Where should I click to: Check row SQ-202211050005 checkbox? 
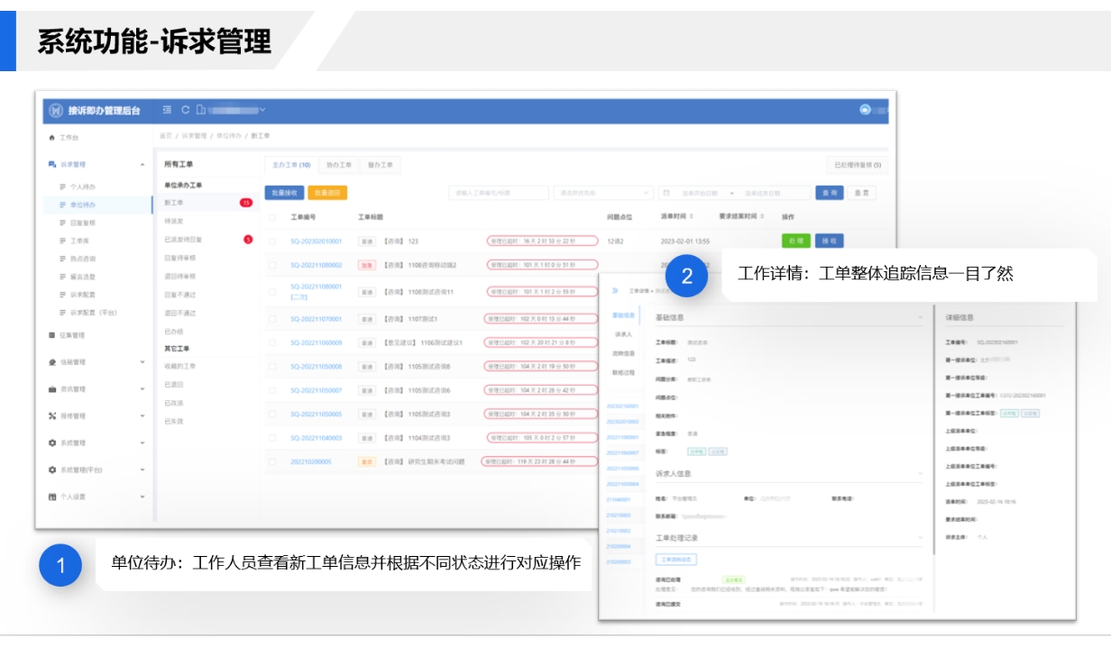click(272, 415)
